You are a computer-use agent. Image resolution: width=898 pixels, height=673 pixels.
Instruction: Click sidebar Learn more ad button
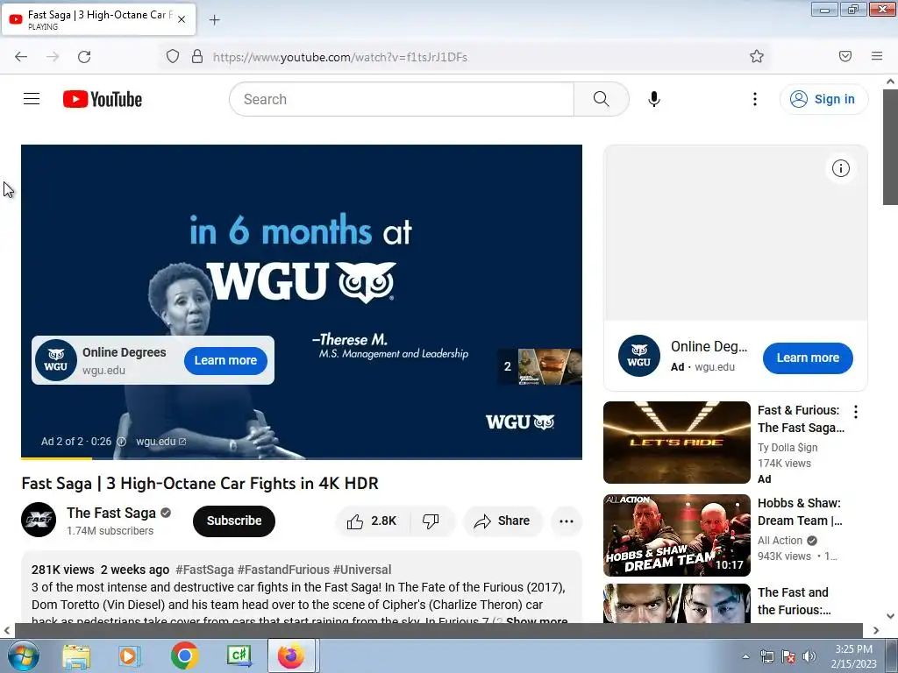tap(808, 358)
